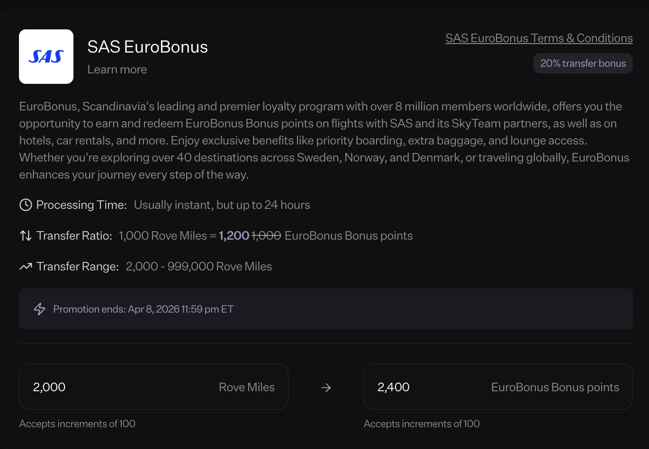Image resolution: width=649 pixels, height=449 pixels.
Task: Select the Rove Miles label in the converter
Action: click(x=246, y=387)
